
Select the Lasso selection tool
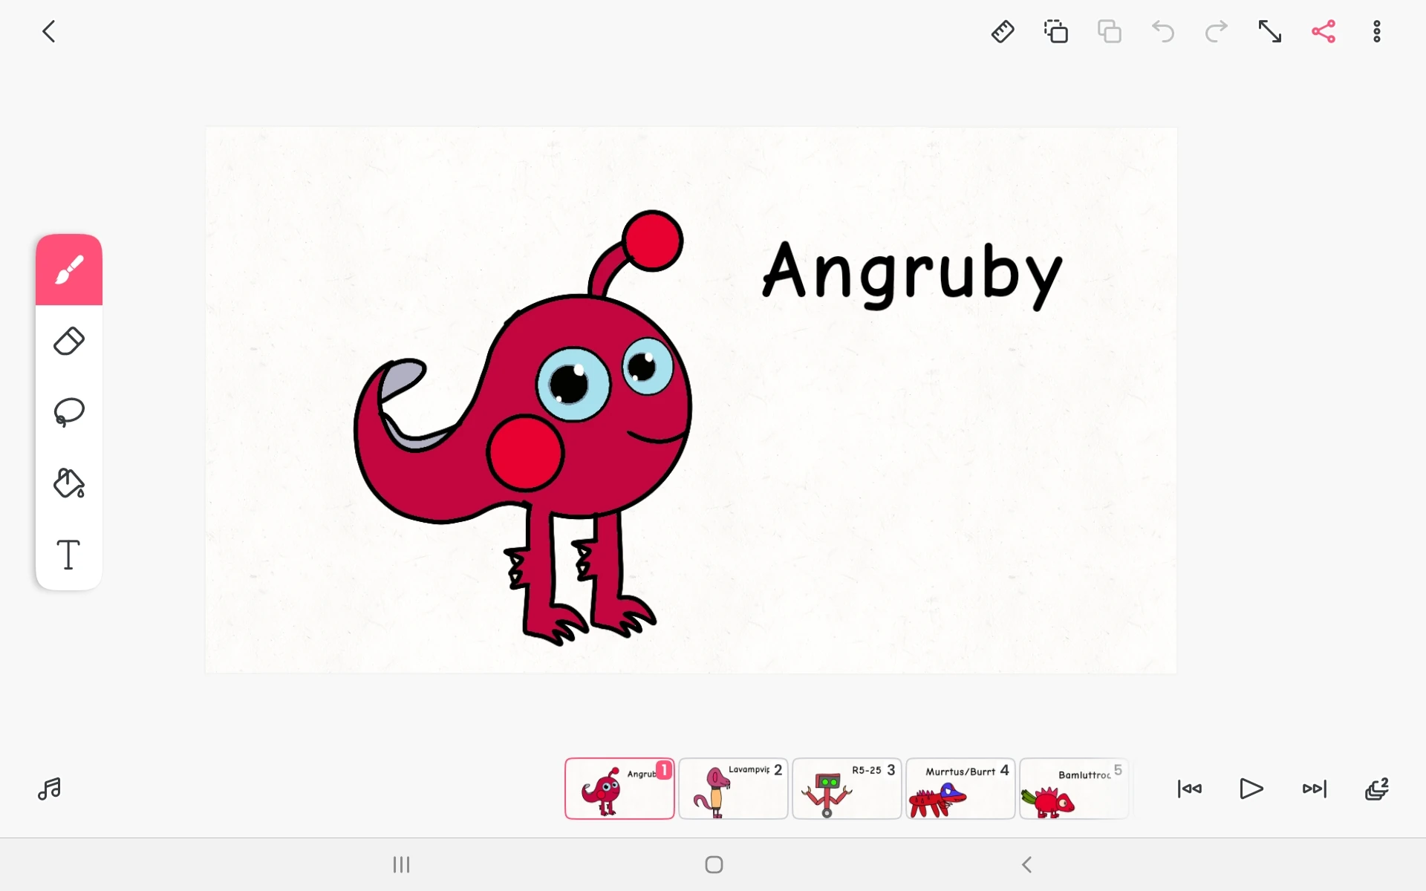(x=69, y=412)
